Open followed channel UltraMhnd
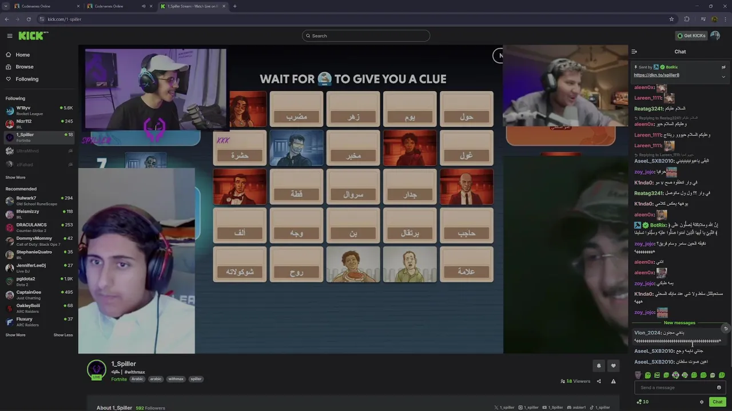The width and height of the screenshot is (732, 411). click(39, 151)
